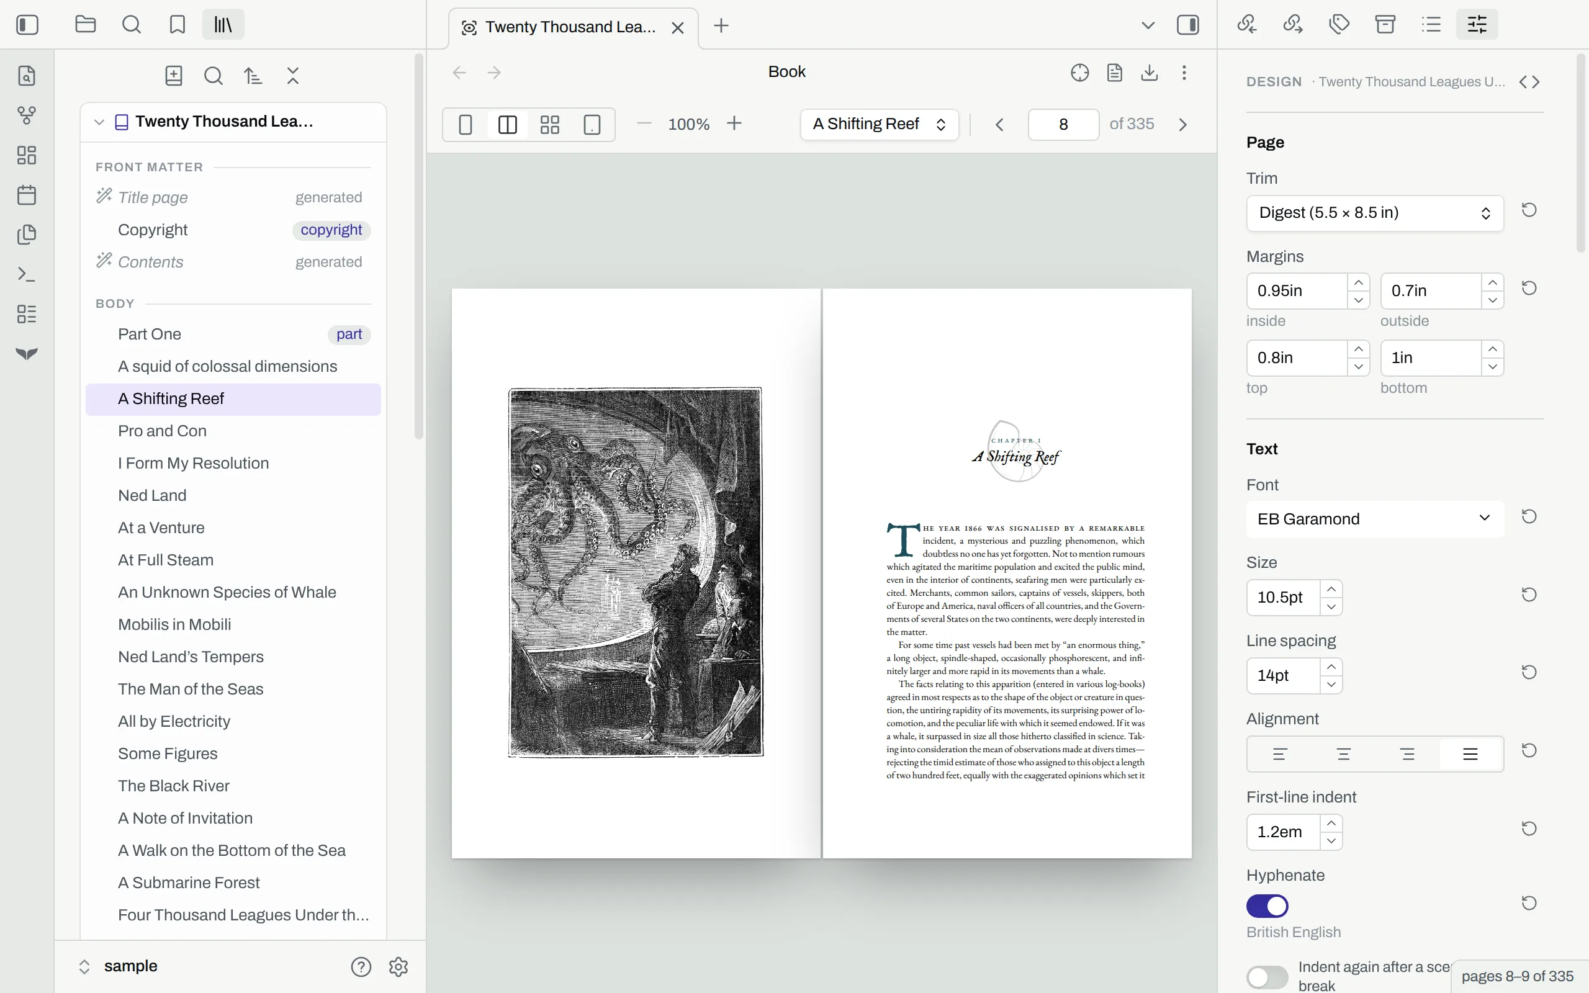This screenshot has height=993, width=1589.
Task: Click the page number input field
Action: click(1063, 125)
